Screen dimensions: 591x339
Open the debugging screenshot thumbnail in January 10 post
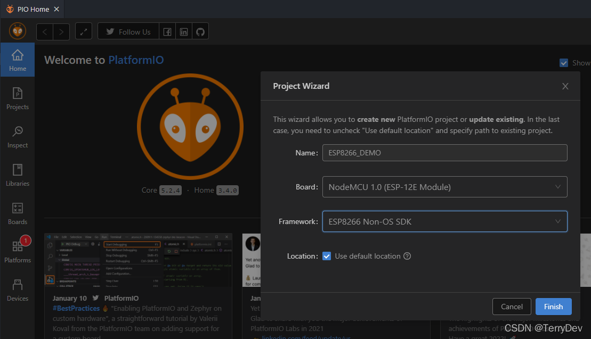tap(139, 260)
